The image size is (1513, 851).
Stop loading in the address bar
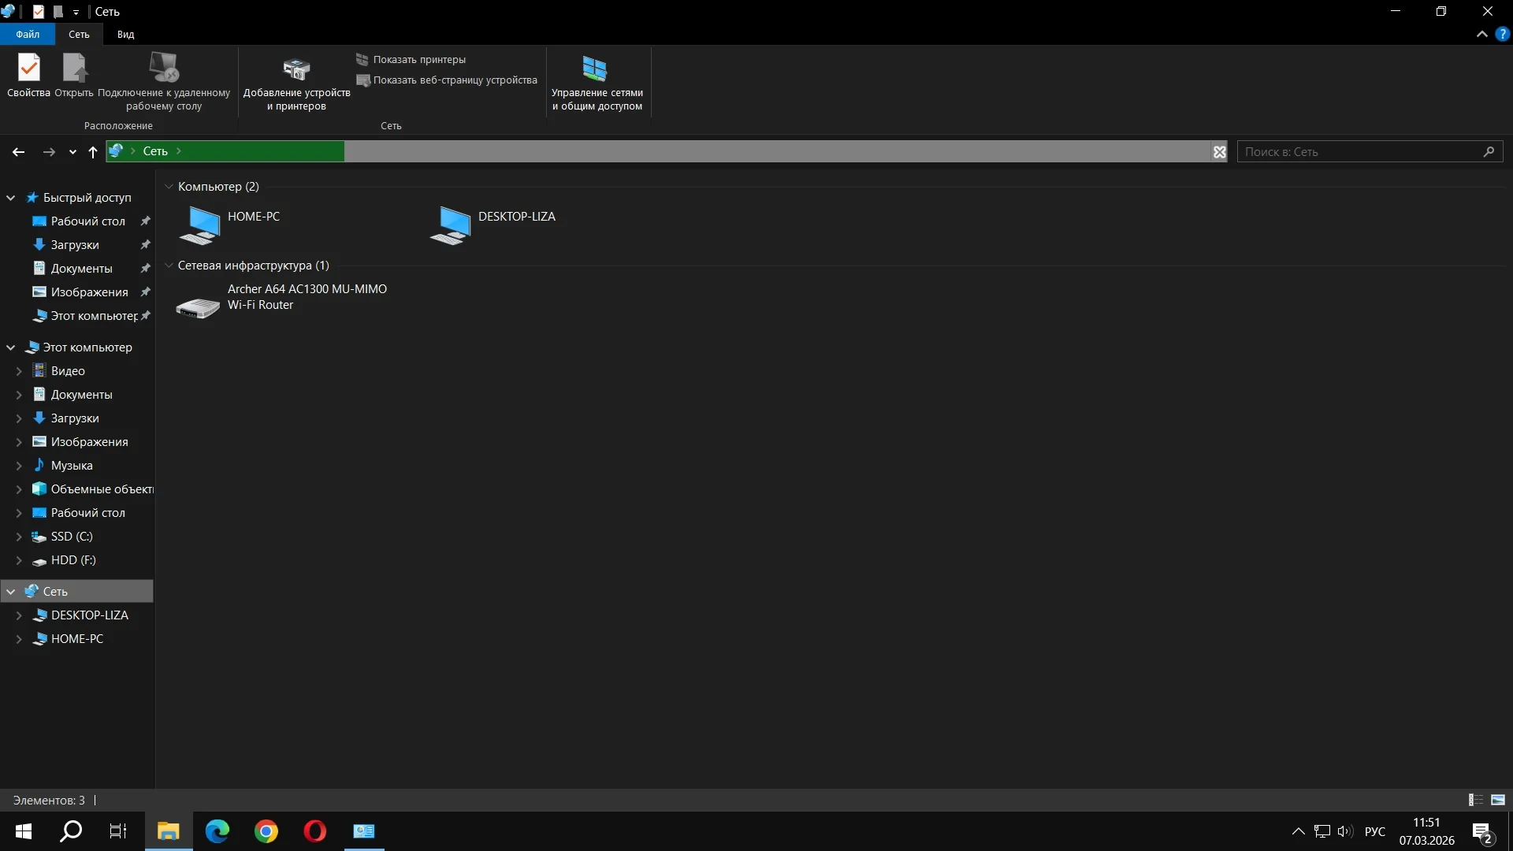tap(1219, 152)
